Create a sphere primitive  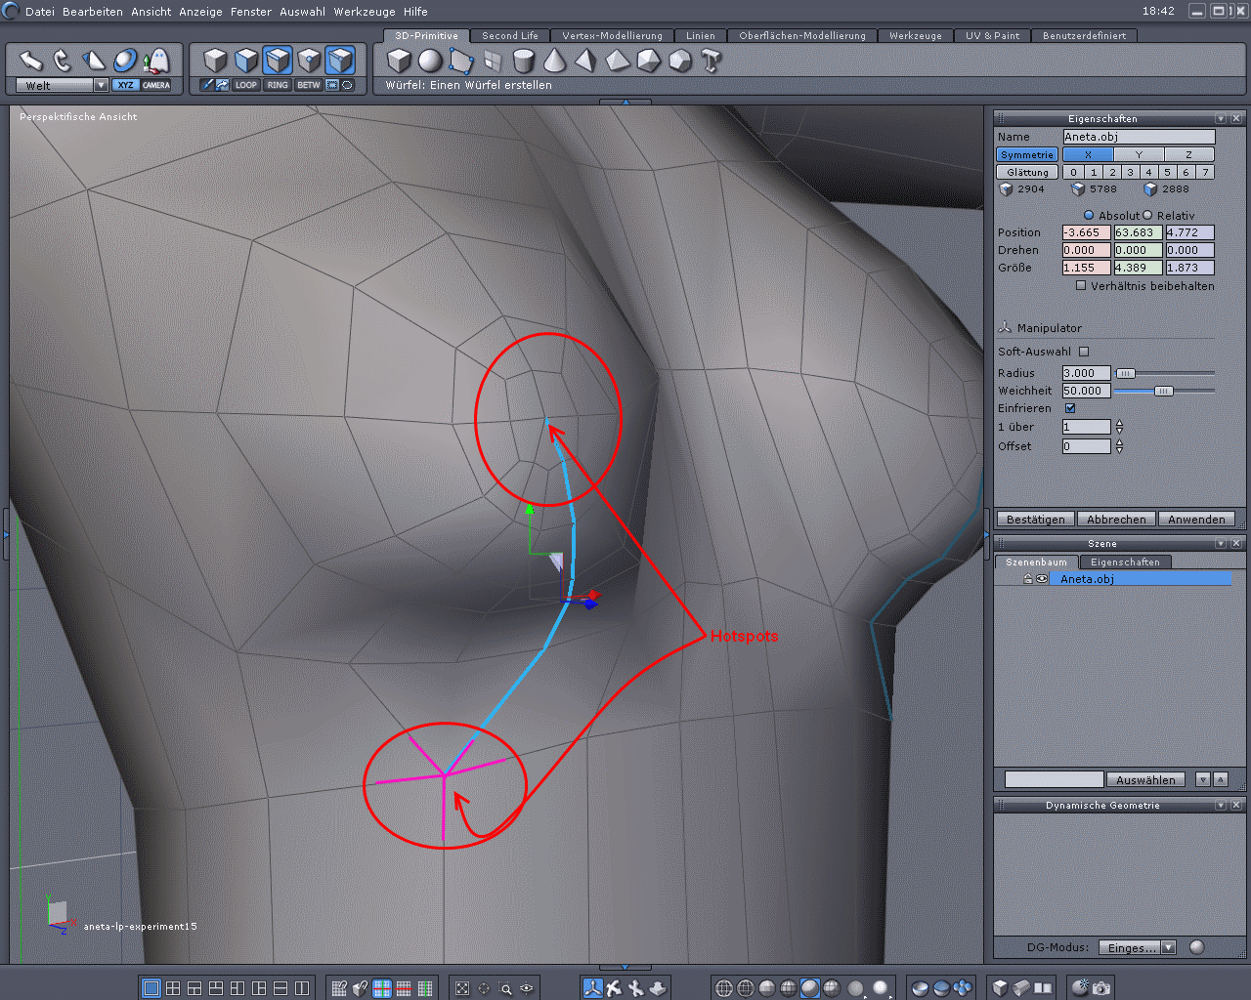click(x=430, y=61)
